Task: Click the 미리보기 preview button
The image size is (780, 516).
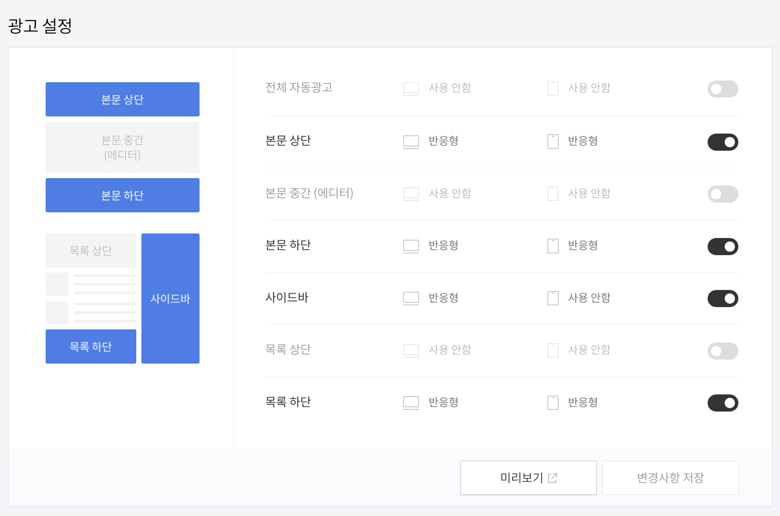Action: pyautogui.click(x=528, y=478)
